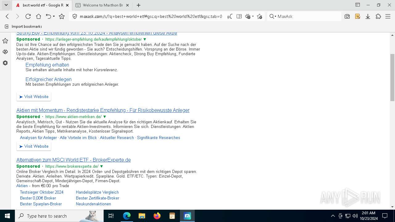This screenshot has width=395, height=222.
Task: Open the second sidebar panel icon
Action: pyautogui.click(x=5, y=52)
